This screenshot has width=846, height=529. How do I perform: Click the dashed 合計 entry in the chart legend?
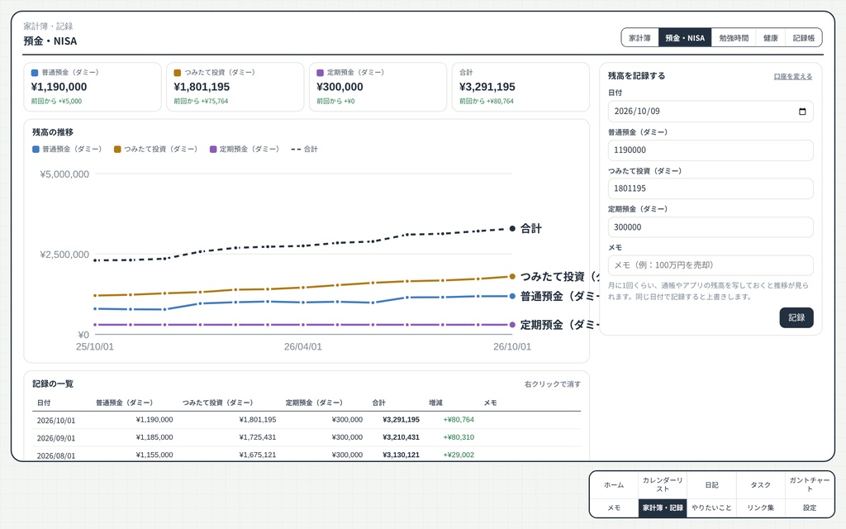point(304,149)
